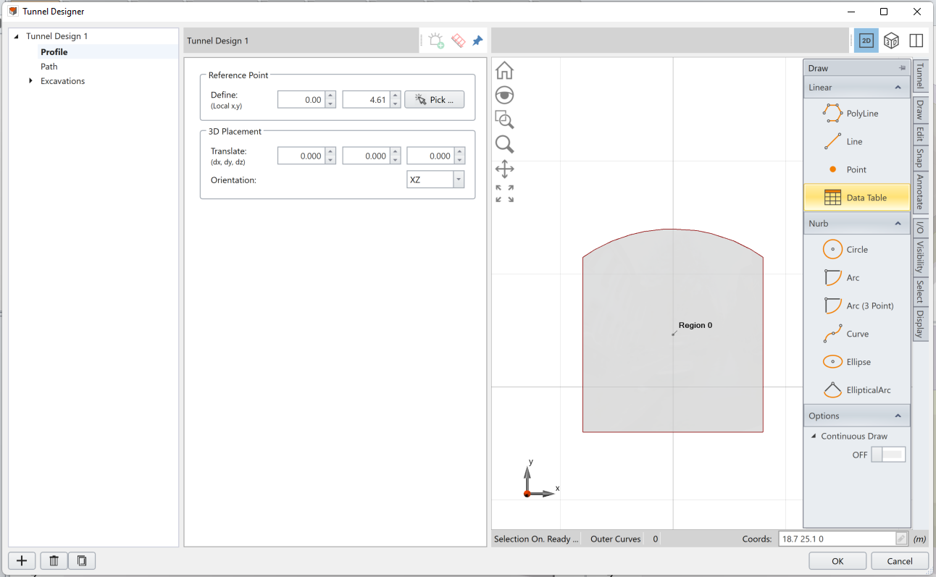
Task: Select the Arc (3 Point) tool
Action: point(857,306)
